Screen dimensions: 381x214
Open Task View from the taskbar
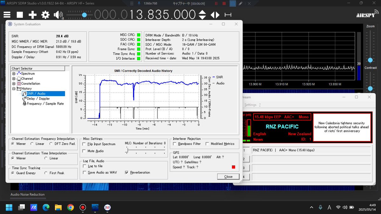(21, 207)
